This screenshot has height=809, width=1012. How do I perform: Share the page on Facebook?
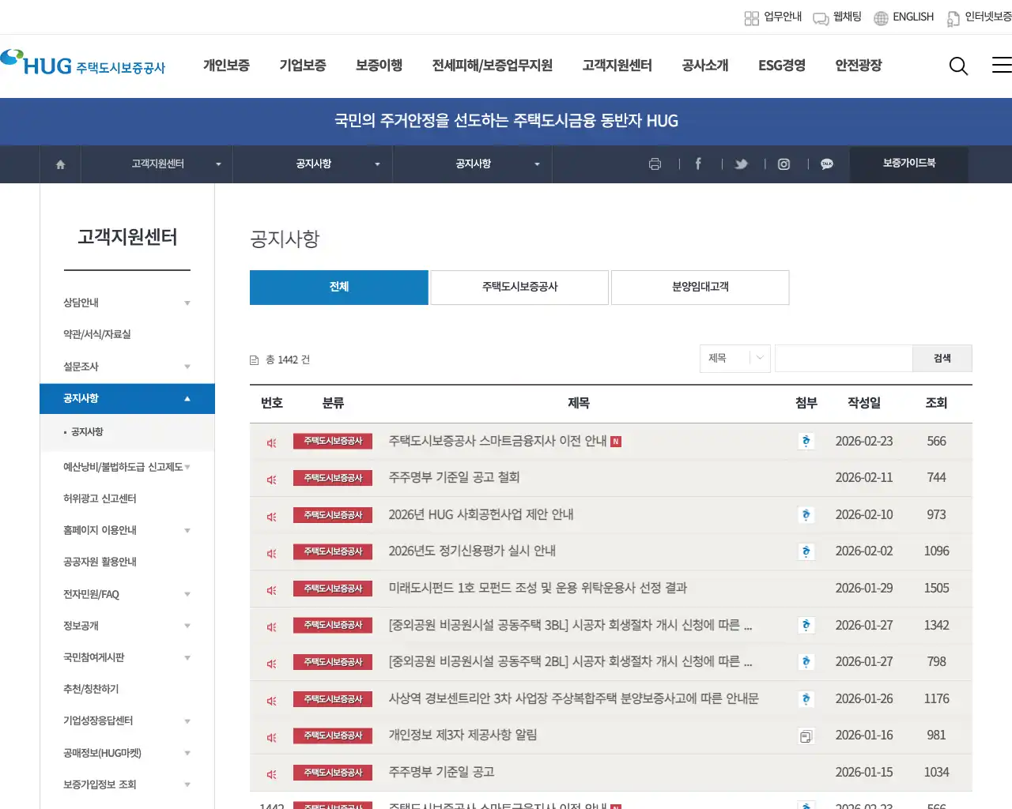point(698,164)
